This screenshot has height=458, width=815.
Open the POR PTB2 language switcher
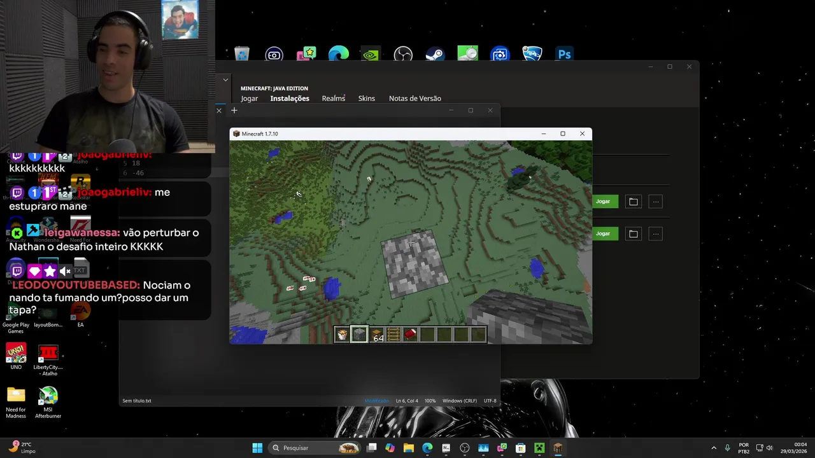(744, 448)
